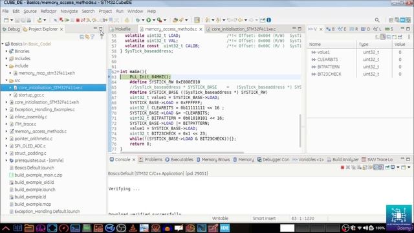
Task: Toggle Pin Console in Console toolbar
Action: (x=387, y=167)
